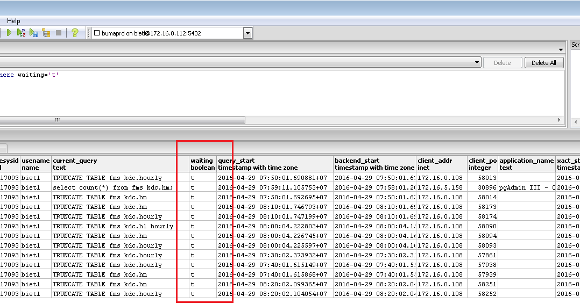Click the grey Cancel query stop icon
The height and width of the screenshot is (304, 580).
click(x=59, y=33)
